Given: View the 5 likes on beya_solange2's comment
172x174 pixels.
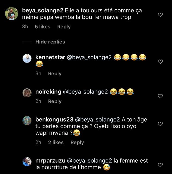Looking at the screenshot, I should point(42,27).
